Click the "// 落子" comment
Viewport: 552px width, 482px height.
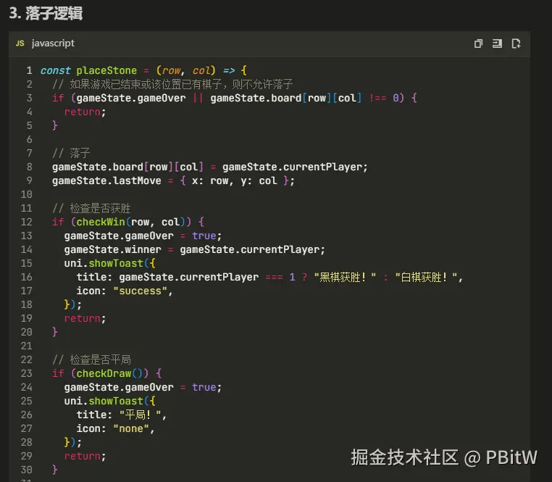pyautogui.click(x=72, y=153)
